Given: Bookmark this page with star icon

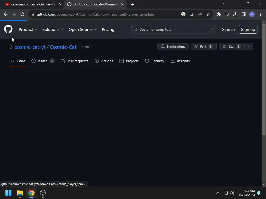Looking at the screenshot, I should pyautogui.click(x=208, y=15).
